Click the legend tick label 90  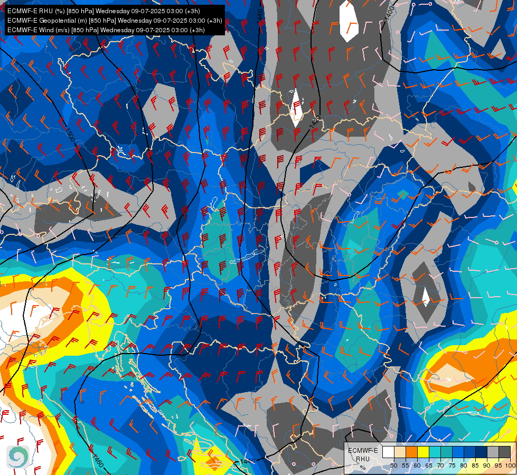pyautogui.click(x=487, y=465)
